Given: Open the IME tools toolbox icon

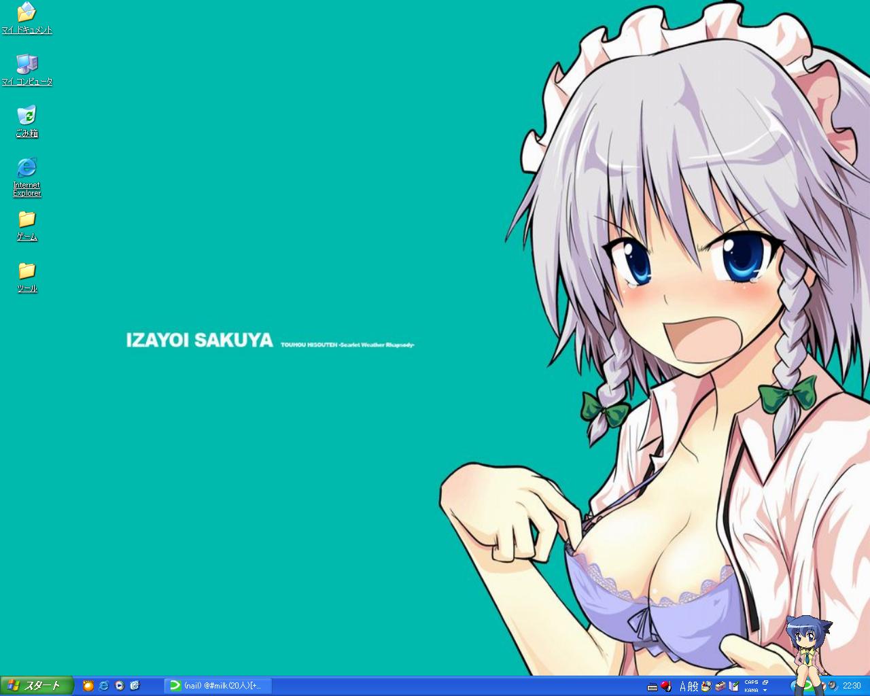Looking at the screenshot, I should tap(720, 686).
